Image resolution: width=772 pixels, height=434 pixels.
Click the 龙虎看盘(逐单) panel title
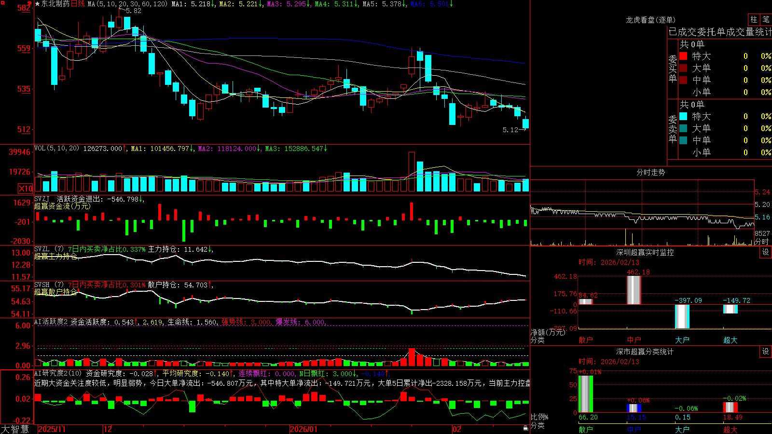650,20
